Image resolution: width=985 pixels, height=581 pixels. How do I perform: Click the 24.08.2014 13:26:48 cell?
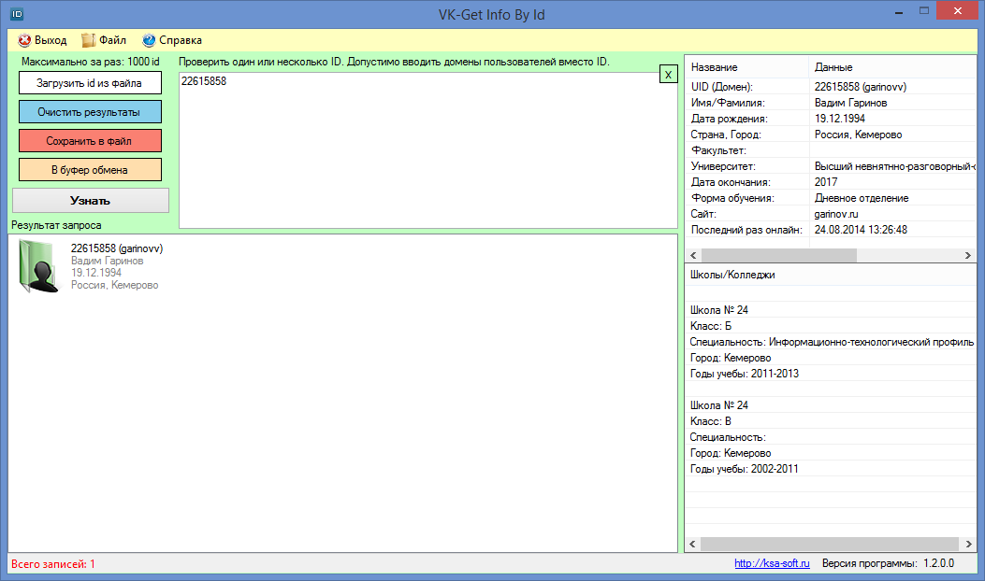click(861, 230)
